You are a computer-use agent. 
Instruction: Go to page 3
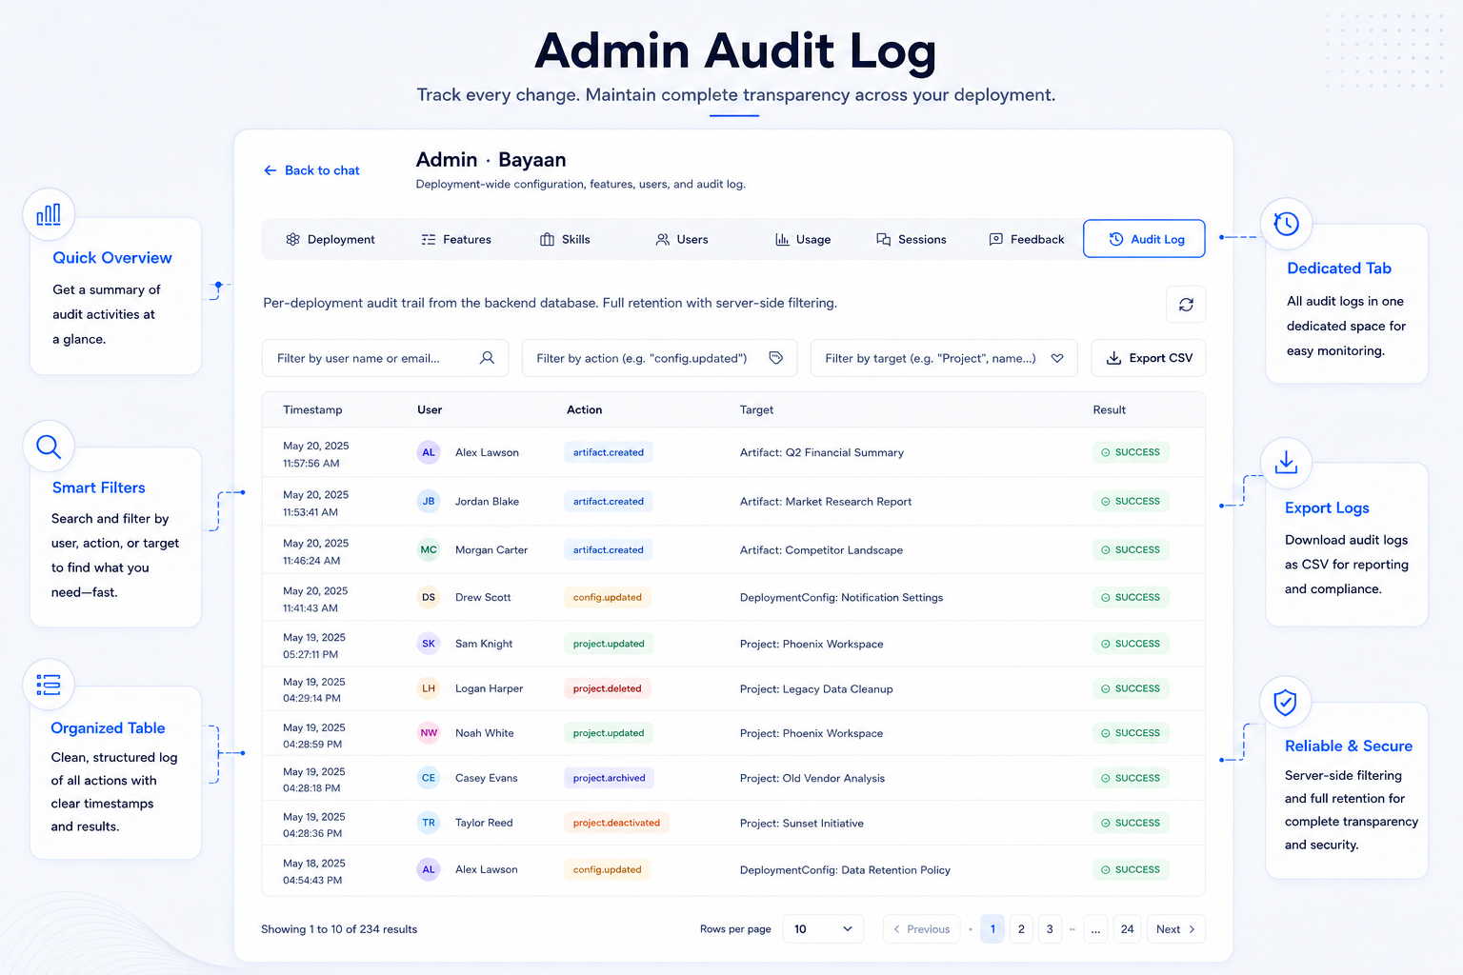click(x=1050, y=929)
